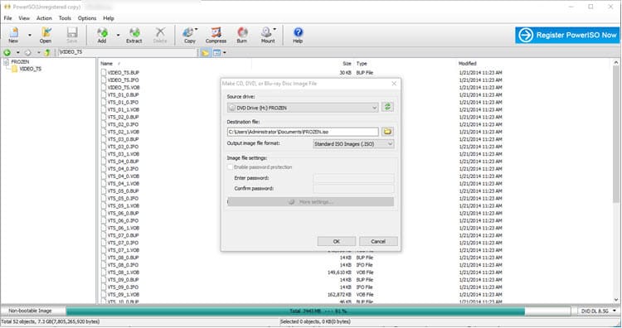Click the New image toolbar icon
Viewport: 622px width, 328px height.
point(13,35)
